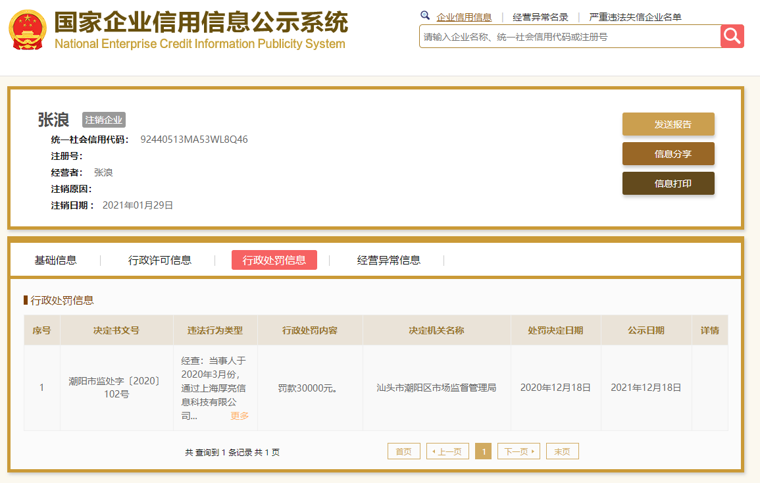
Task: Click the operator name 张浪 after 经营者
Action: coord(103,172)
